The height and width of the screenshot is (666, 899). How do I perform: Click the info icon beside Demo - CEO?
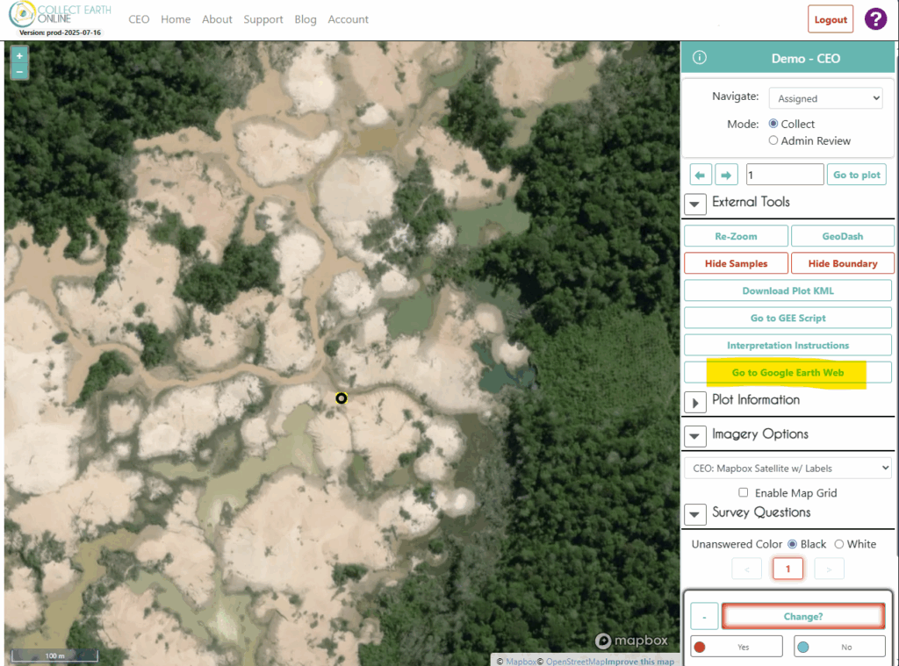click(700, 58)
